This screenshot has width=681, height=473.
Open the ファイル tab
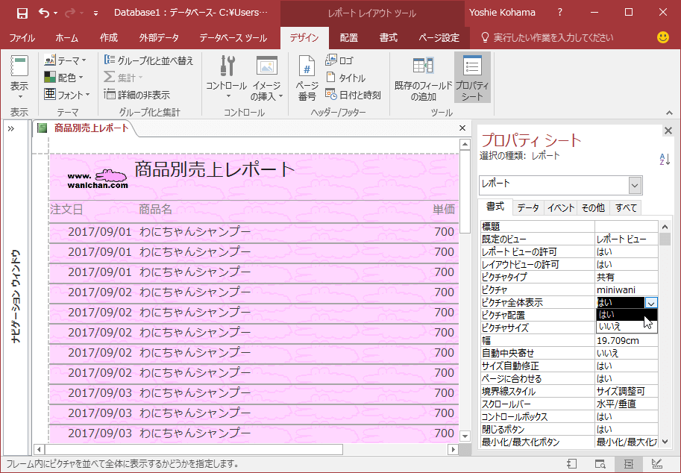pyautogui.click(x=22, y=38)
